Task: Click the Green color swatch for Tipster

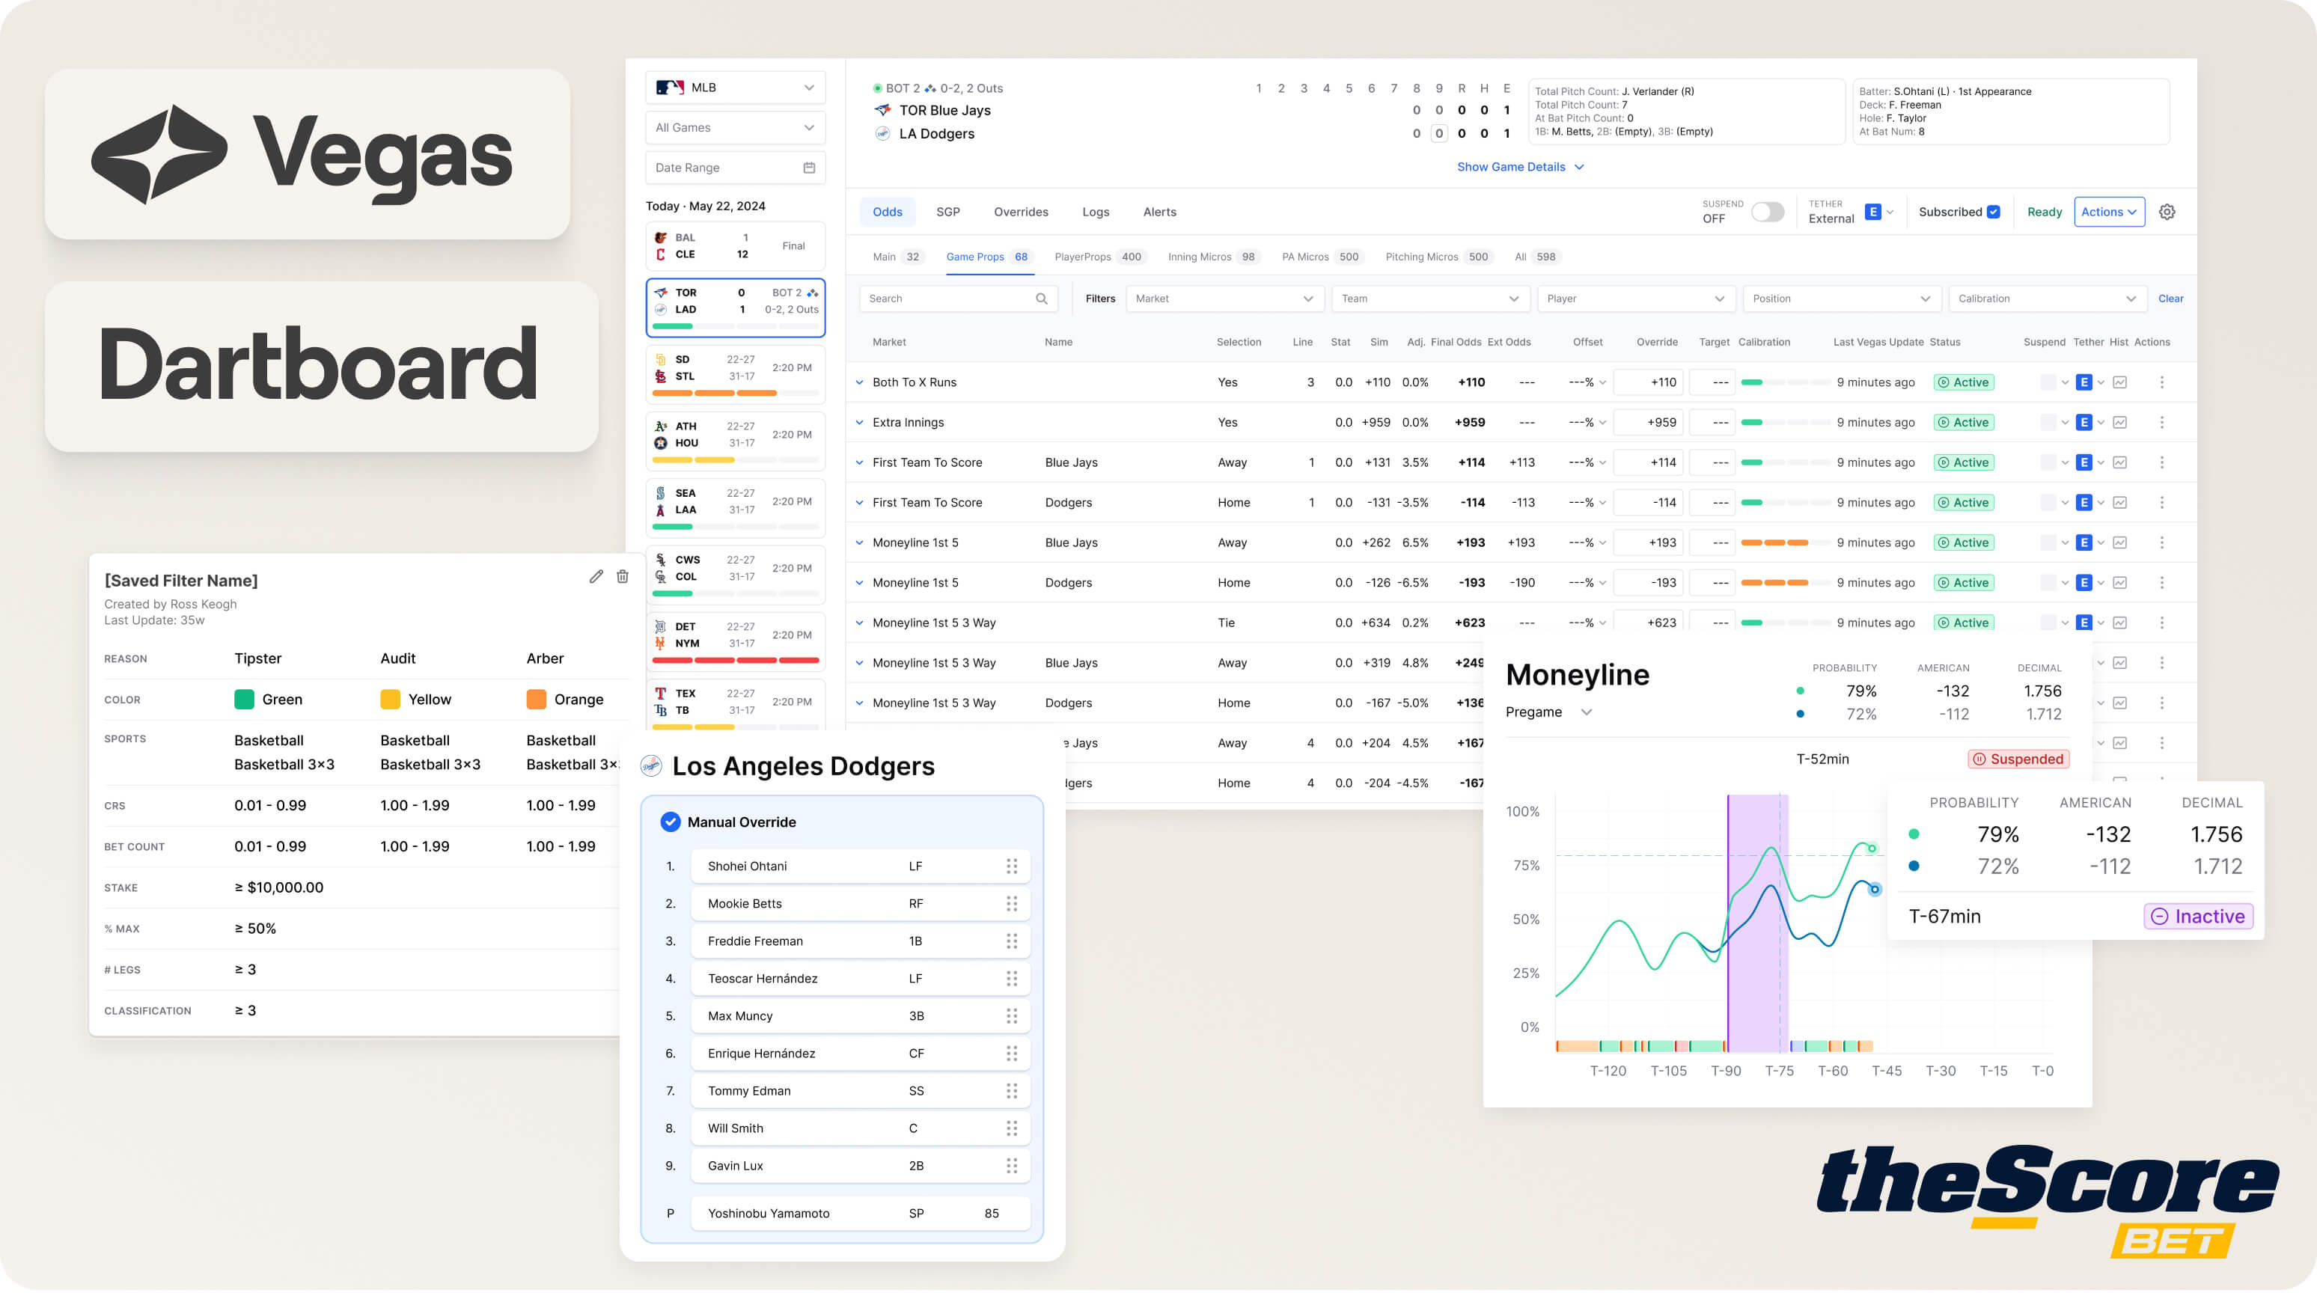Action: click(244, 700)
